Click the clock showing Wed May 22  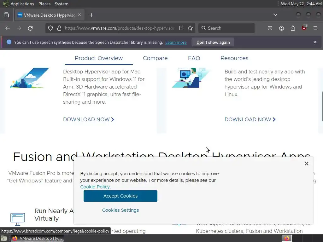point(301,4)
